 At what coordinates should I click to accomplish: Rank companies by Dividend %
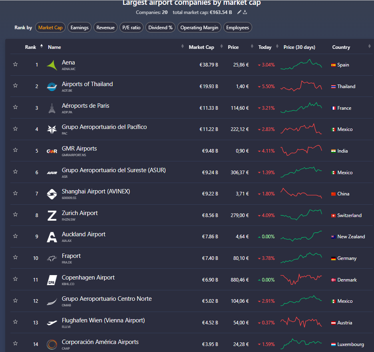click(x=160, y=28)
